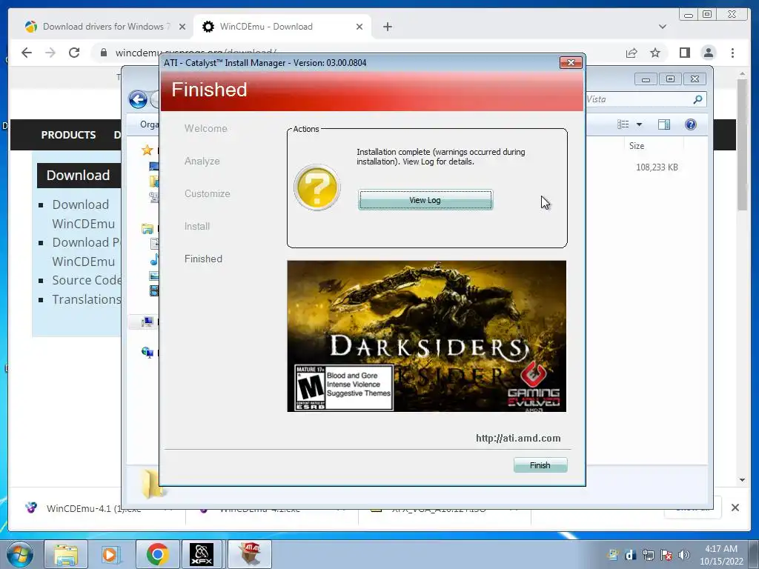
Task: Click the Source Code link
Action: click(x=86, y=280)
